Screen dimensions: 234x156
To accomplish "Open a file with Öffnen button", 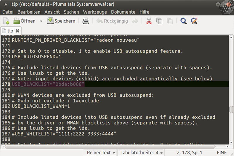I will tap(24, 21).
